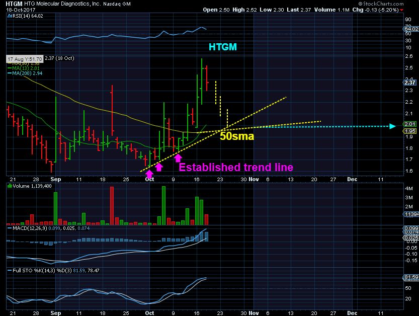Click the HTGM ticker symbol in header
Viewport: 419px width, 316px height.
tap(14, 4)
